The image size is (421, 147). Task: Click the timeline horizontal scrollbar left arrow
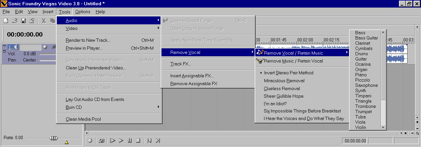pos(87,133)
